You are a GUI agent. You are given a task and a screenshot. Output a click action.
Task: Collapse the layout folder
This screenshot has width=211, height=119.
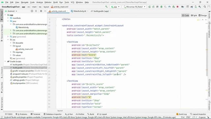(11, 46)
